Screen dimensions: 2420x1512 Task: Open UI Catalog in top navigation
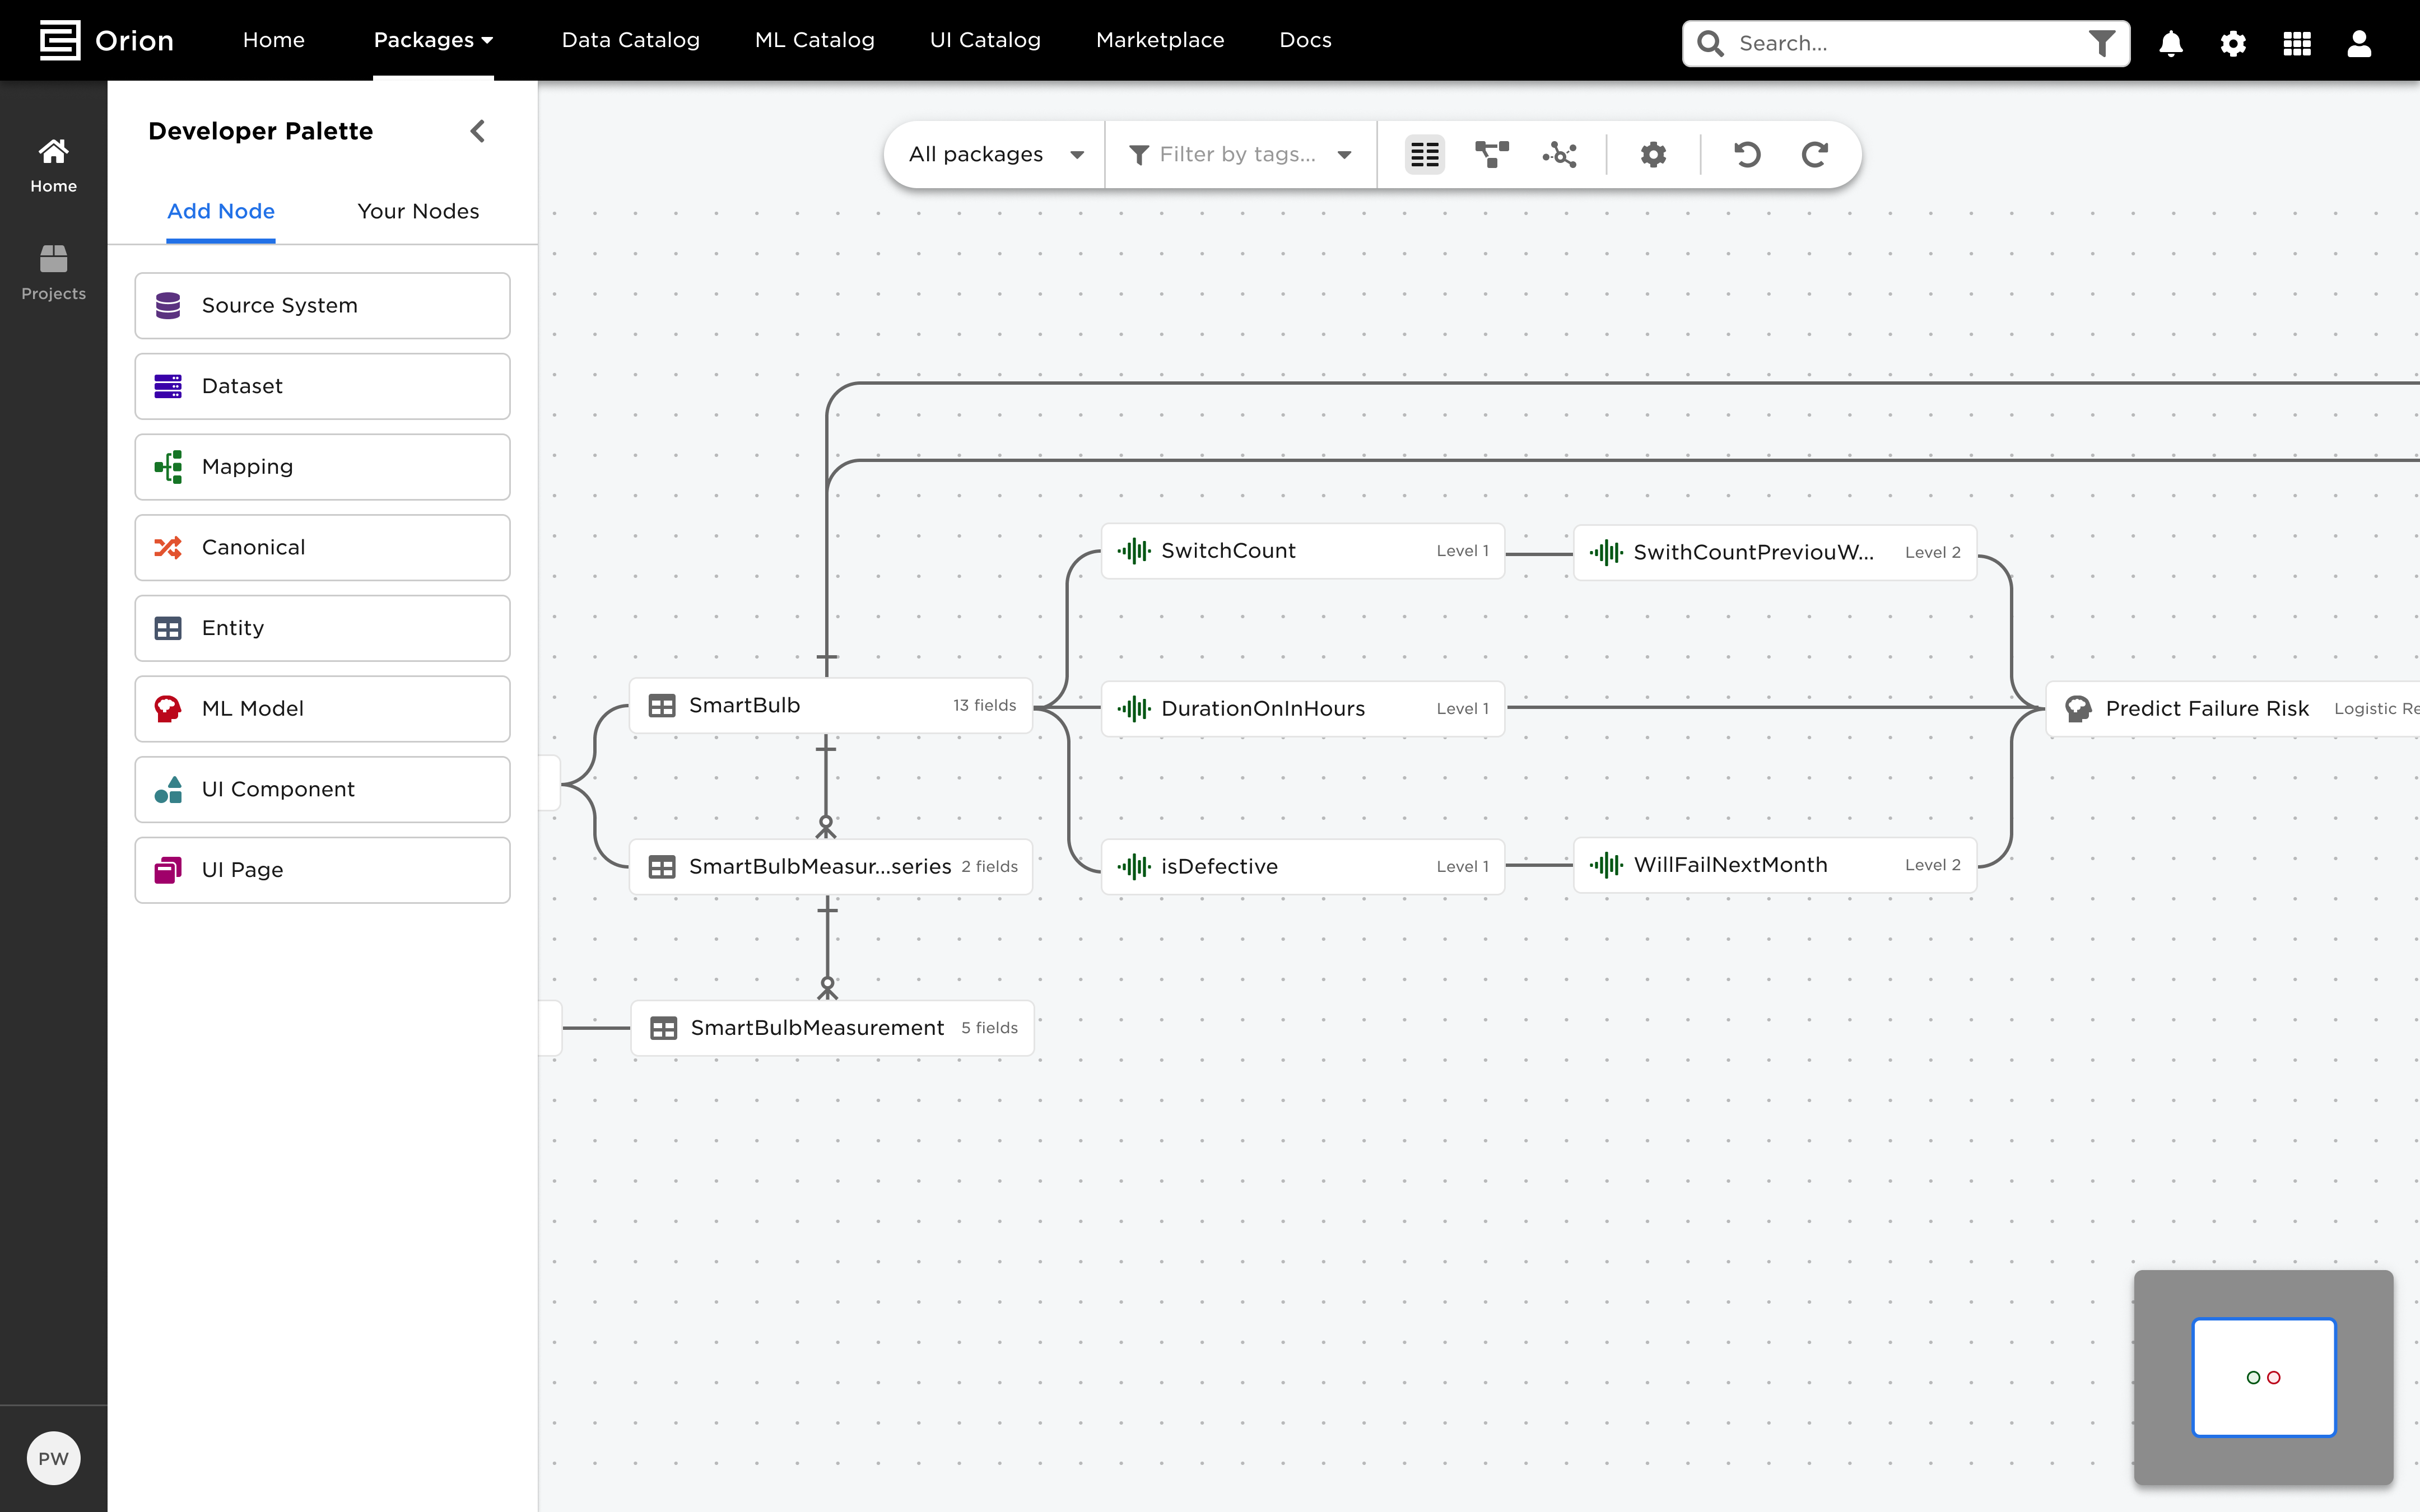pos(985,40)
